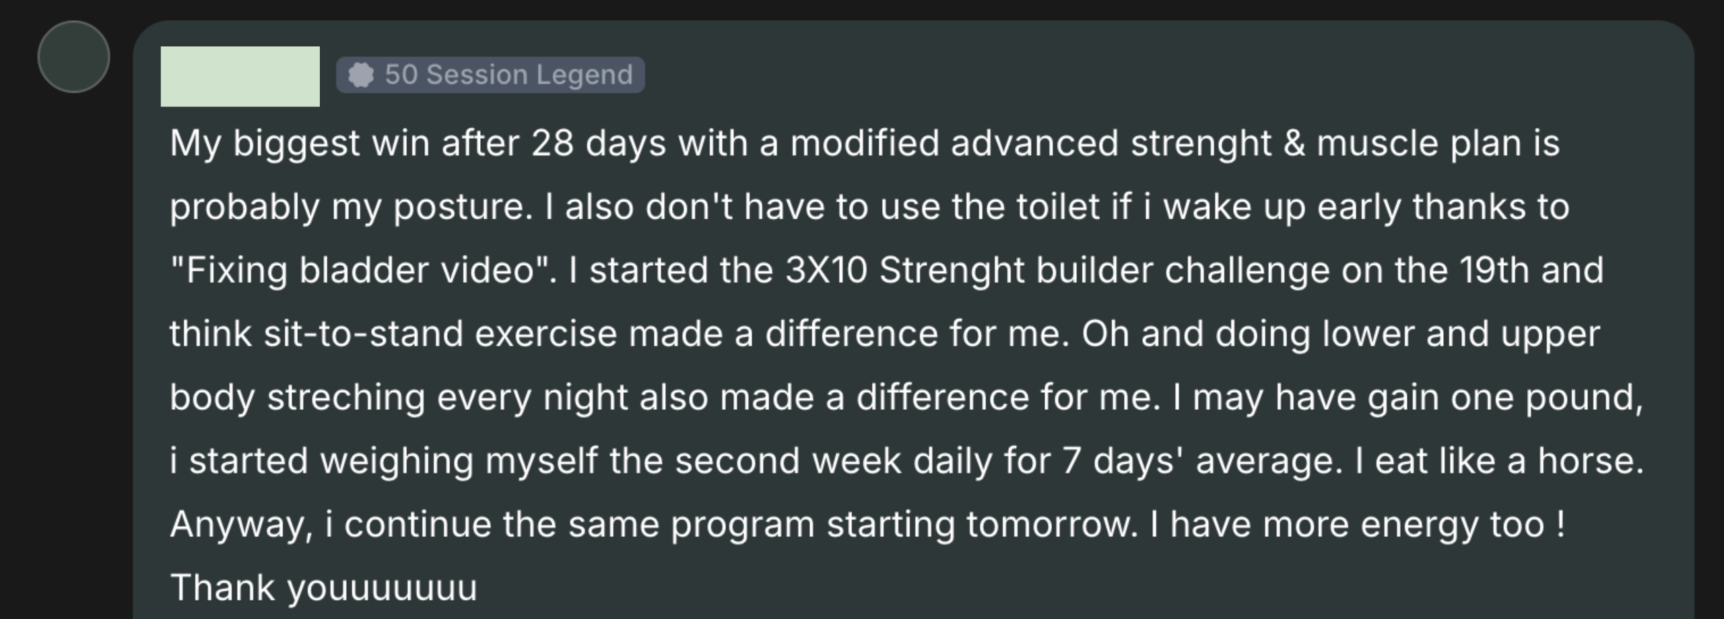This screenshot has width=1724, height=619.
Task: Click "Anyway, i continue the same program"
Action: 492,524
